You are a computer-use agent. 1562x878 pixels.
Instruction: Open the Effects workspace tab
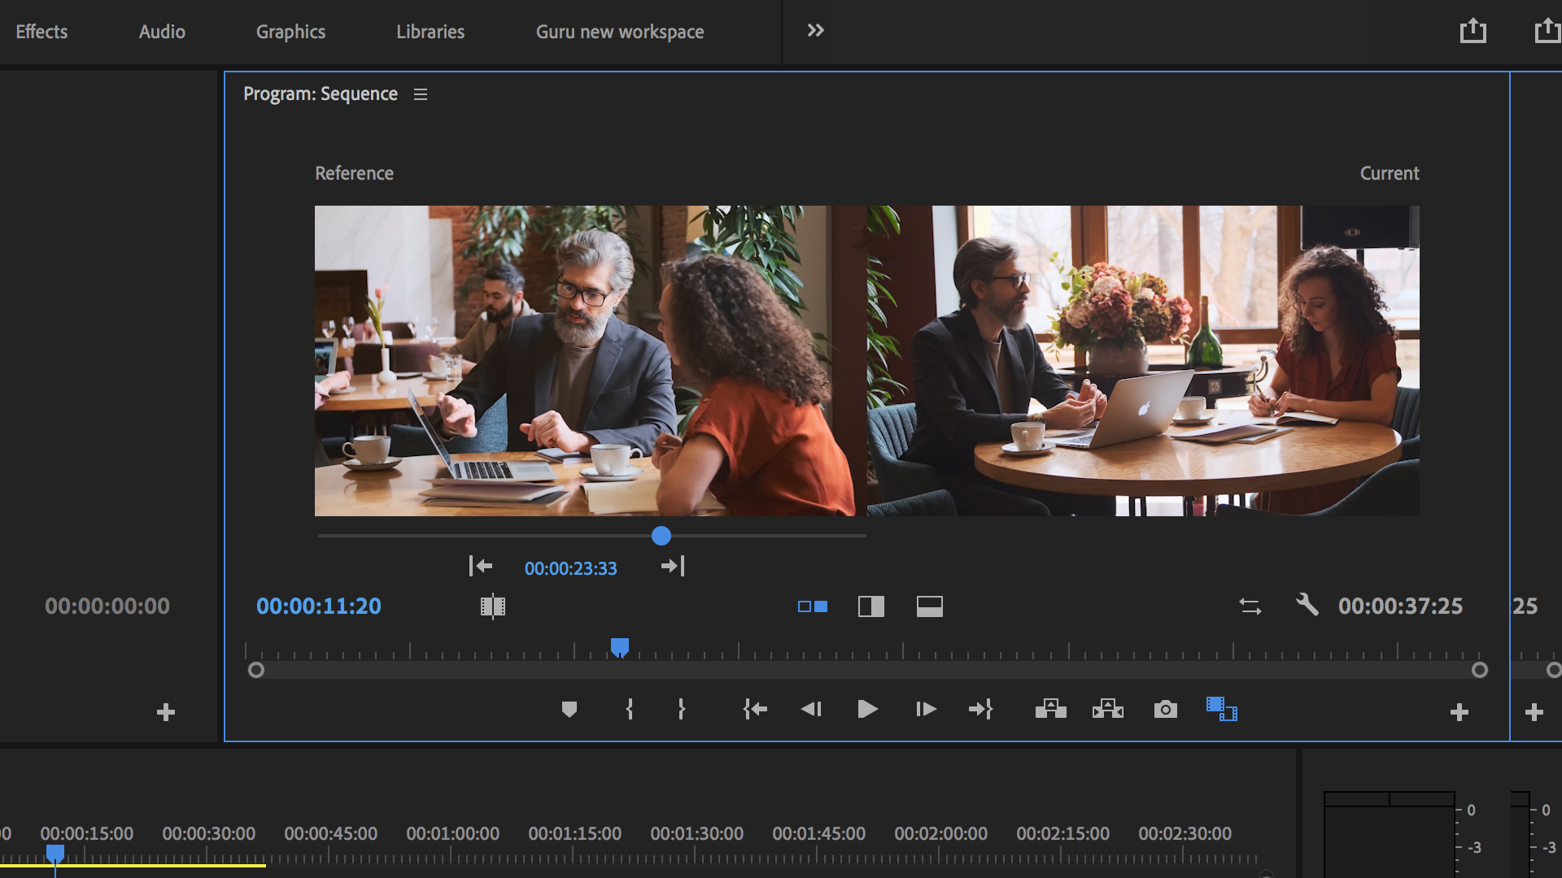[x=41, y=32]
